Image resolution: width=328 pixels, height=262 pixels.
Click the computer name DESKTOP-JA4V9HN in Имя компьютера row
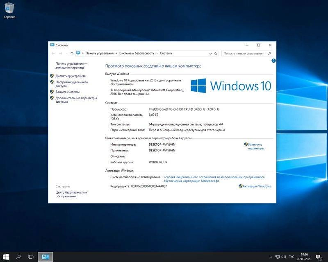[x=162, y=145]
